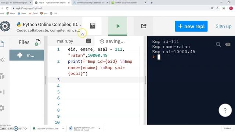
Task: Reload the page
Action: (7, 8)
